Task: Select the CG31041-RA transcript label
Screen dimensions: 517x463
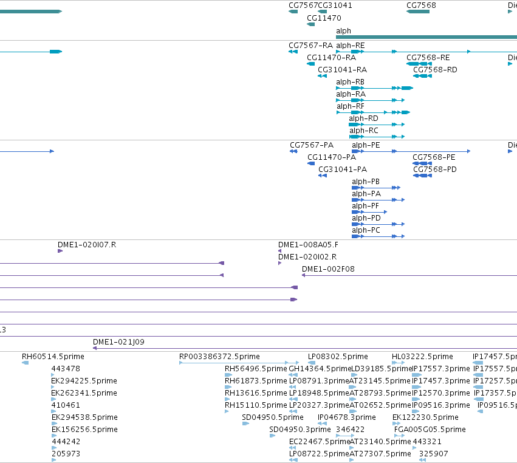Action: [x=342, y=70]
